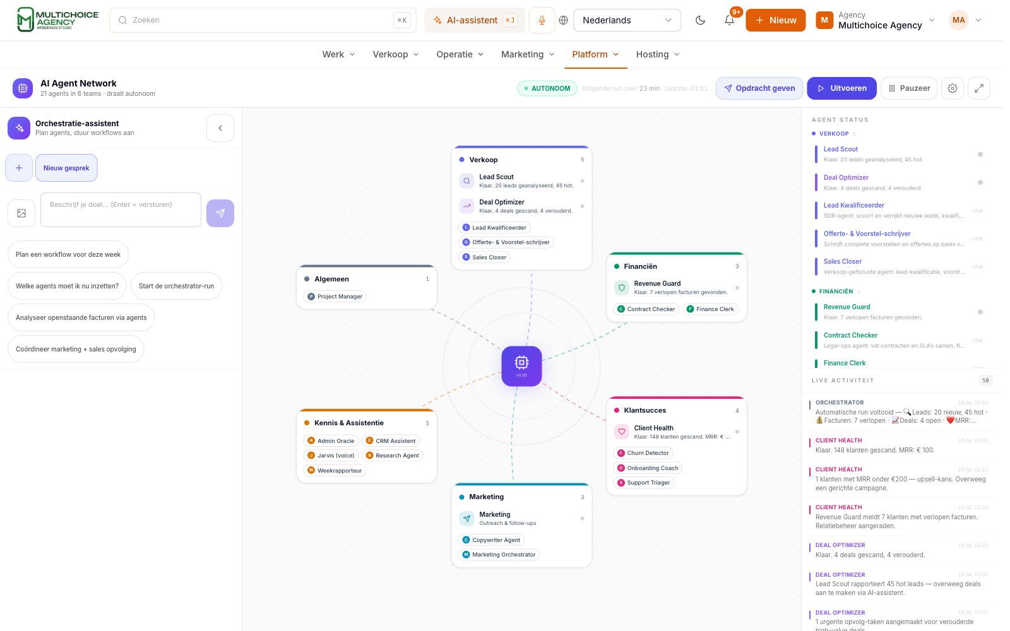Expand the canvas to fullscreen
Screen dimensions: 1010x631
(979, 88)
